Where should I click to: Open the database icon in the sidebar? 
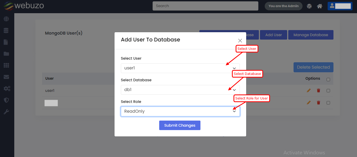[6, 31]
